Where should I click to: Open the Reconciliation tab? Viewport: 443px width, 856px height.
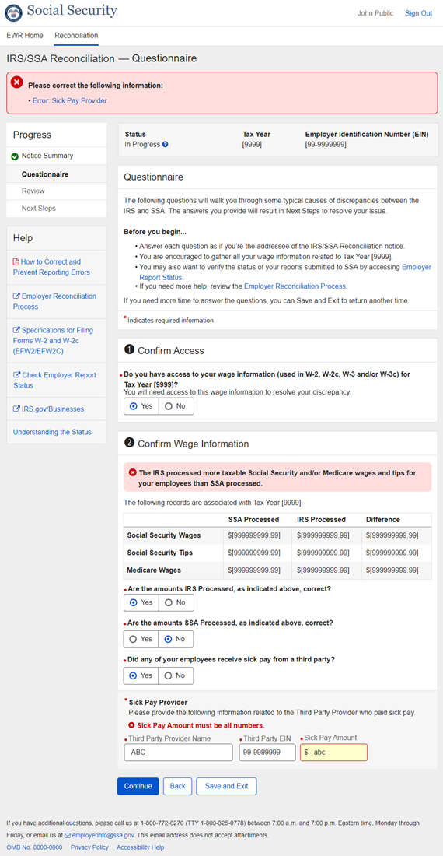(x=76, y=36)
